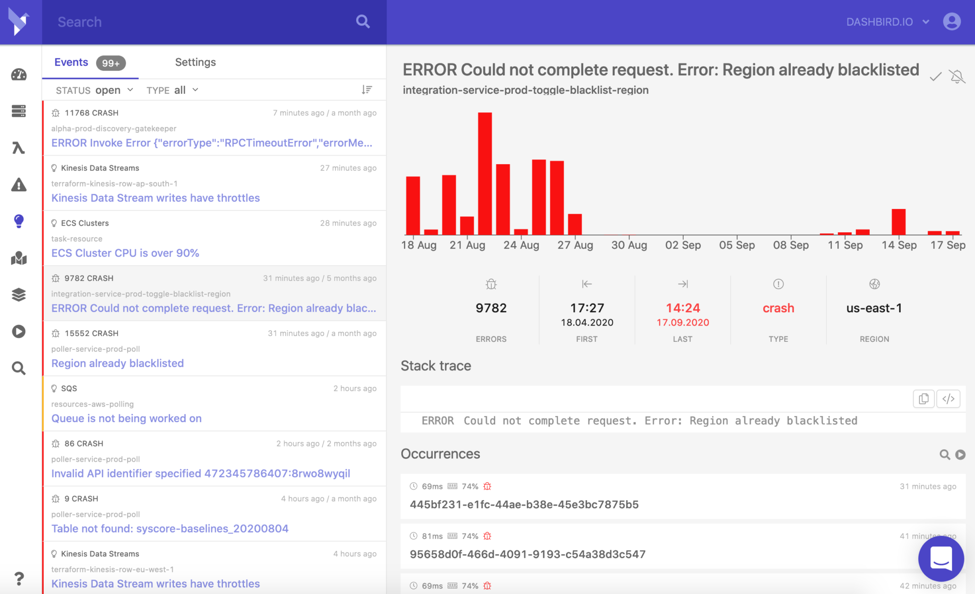Toggle sort order of the events list
The width and height of the screenshot is (975, 594).
[x=367, y=89]
